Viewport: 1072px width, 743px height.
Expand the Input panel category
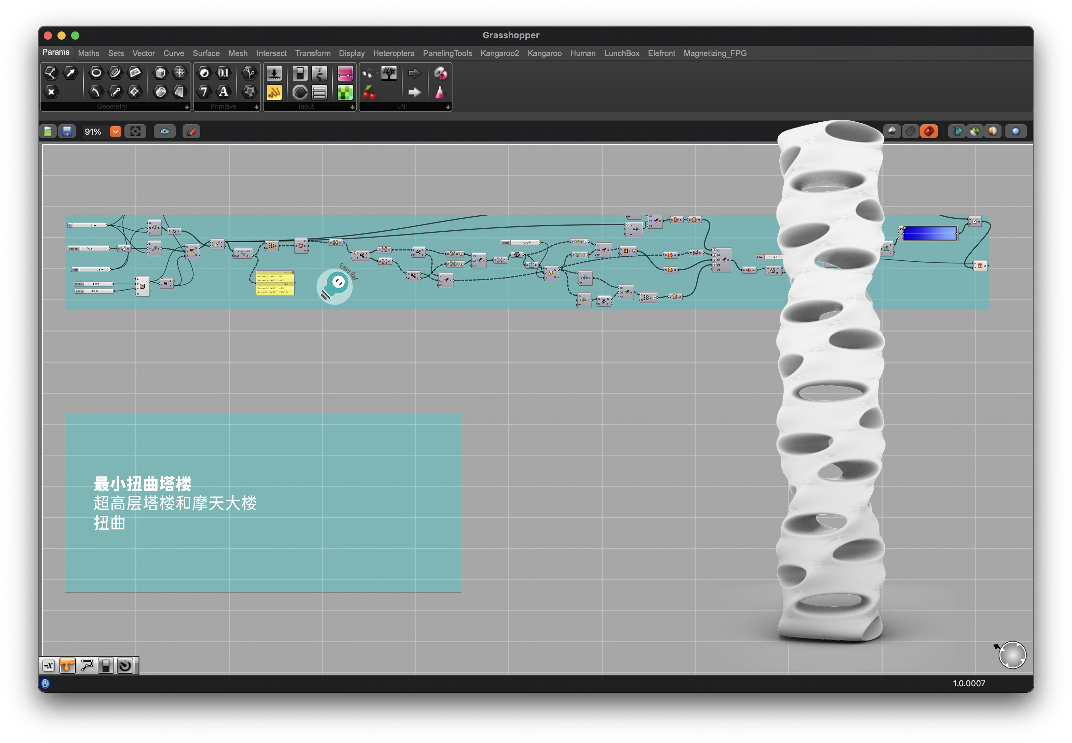pos(352,107)
